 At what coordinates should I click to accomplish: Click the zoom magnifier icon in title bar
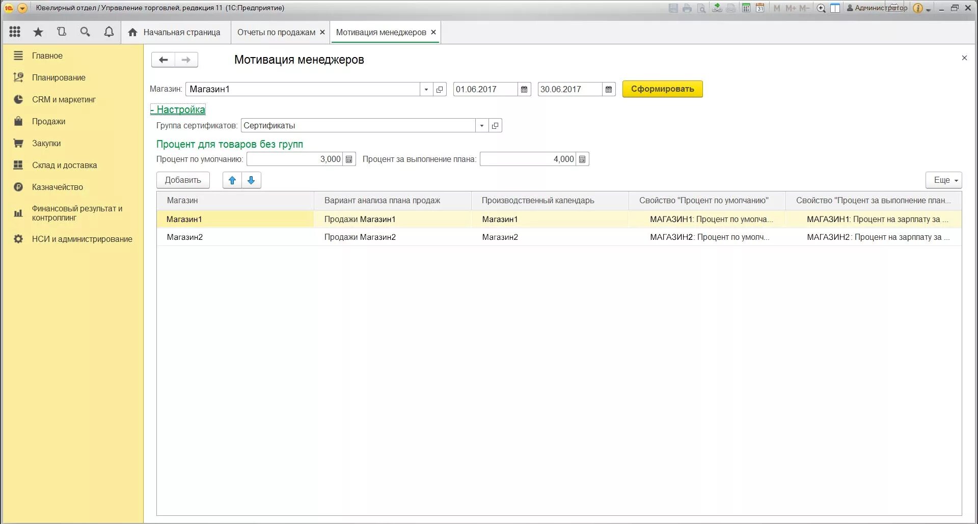[821, 8]
